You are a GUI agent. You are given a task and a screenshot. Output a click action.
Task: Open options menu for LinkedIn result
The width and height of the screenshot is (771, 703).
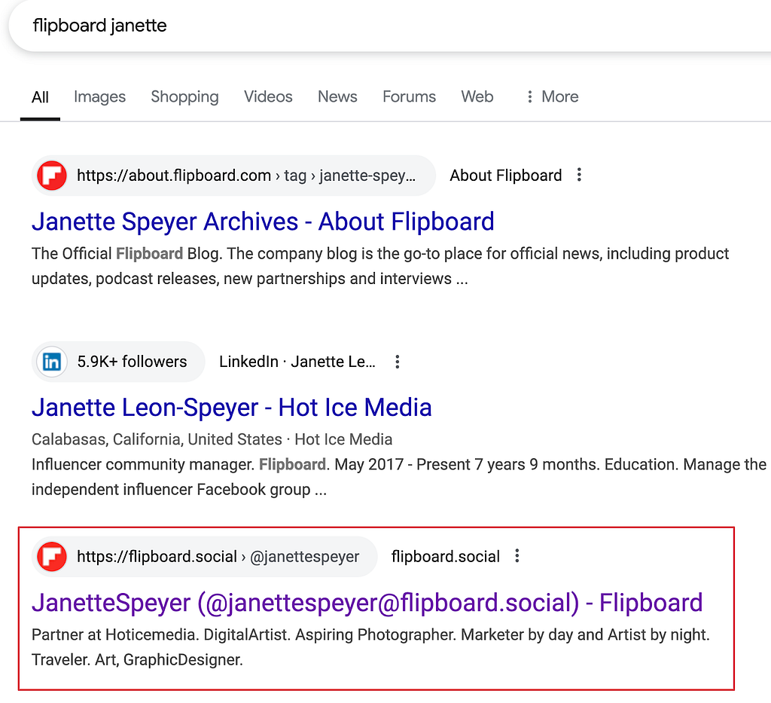tap(398, 362)
